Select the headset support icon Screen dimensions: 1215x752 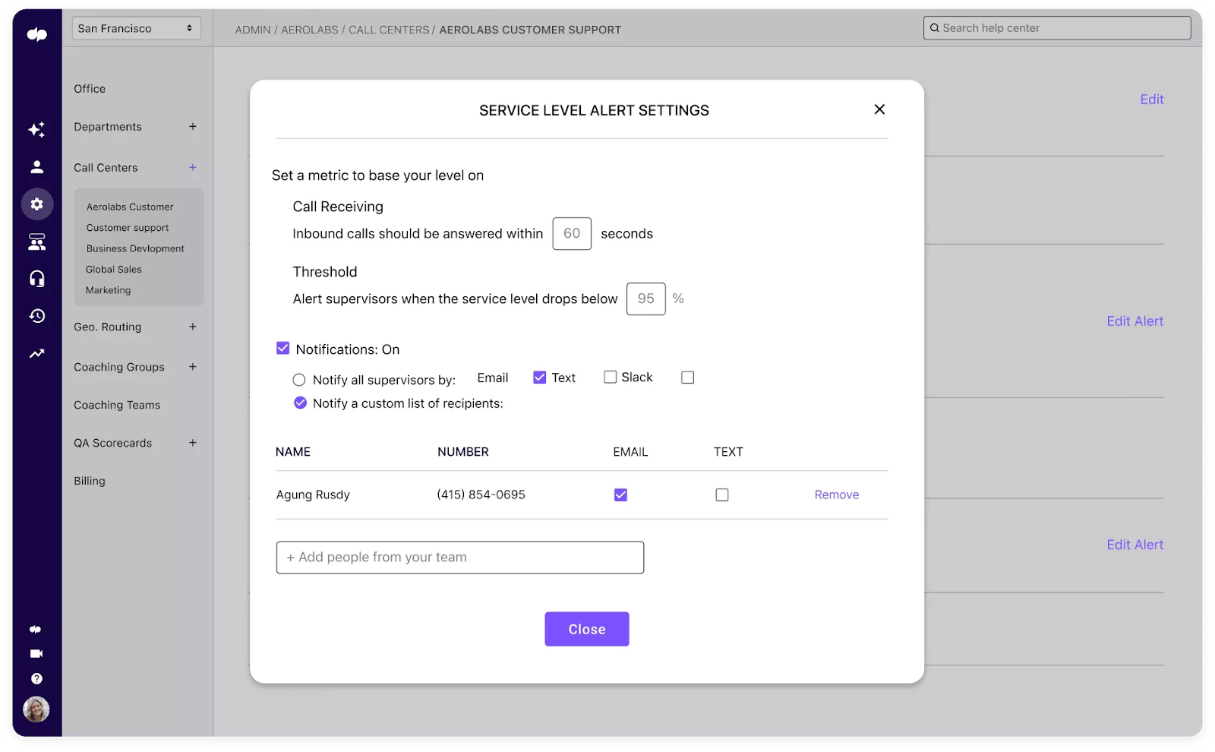[36, 279]
